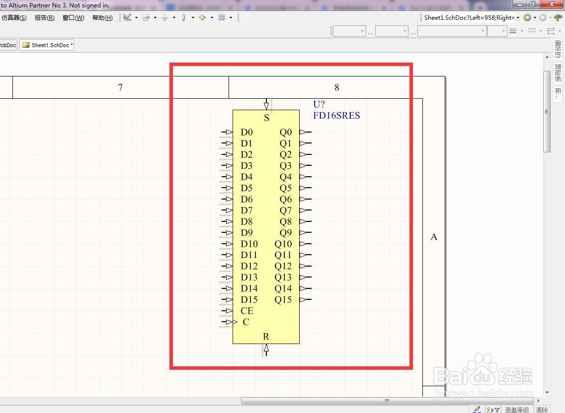Screen dimensions: 565x413
Task: Expand the alignment tools dropdown arrow
Action: tap(156, 17)
